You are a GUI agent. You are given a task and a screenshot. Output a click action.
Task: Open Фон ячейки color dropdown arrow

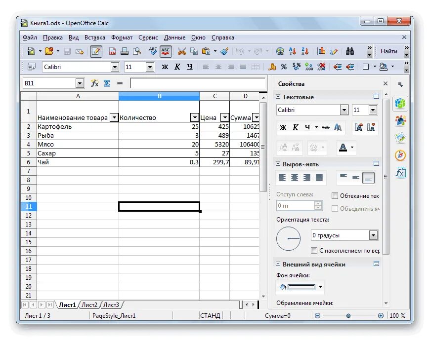click(x=320, y=287)
